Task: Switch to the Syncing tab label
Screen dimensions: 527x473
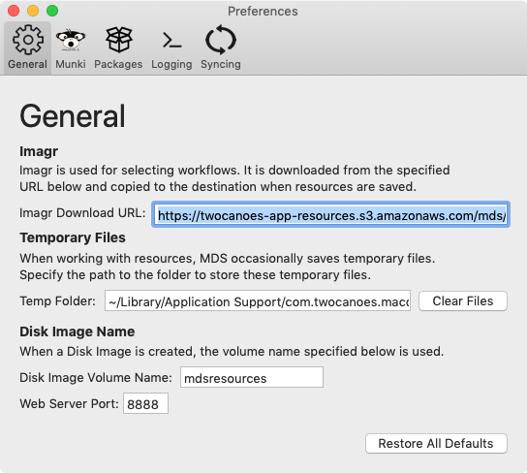Action: click(x=221, y=64)
